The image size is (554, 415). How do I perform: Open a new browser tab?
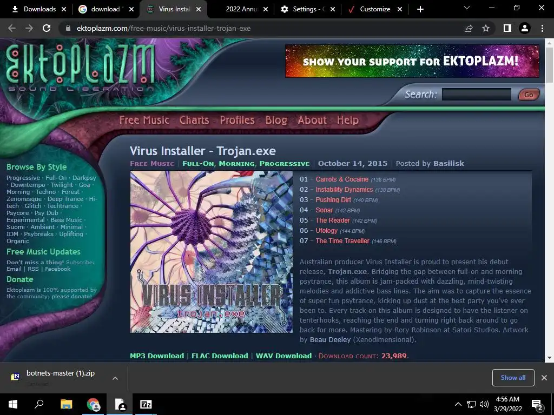[x=420, y=9]
